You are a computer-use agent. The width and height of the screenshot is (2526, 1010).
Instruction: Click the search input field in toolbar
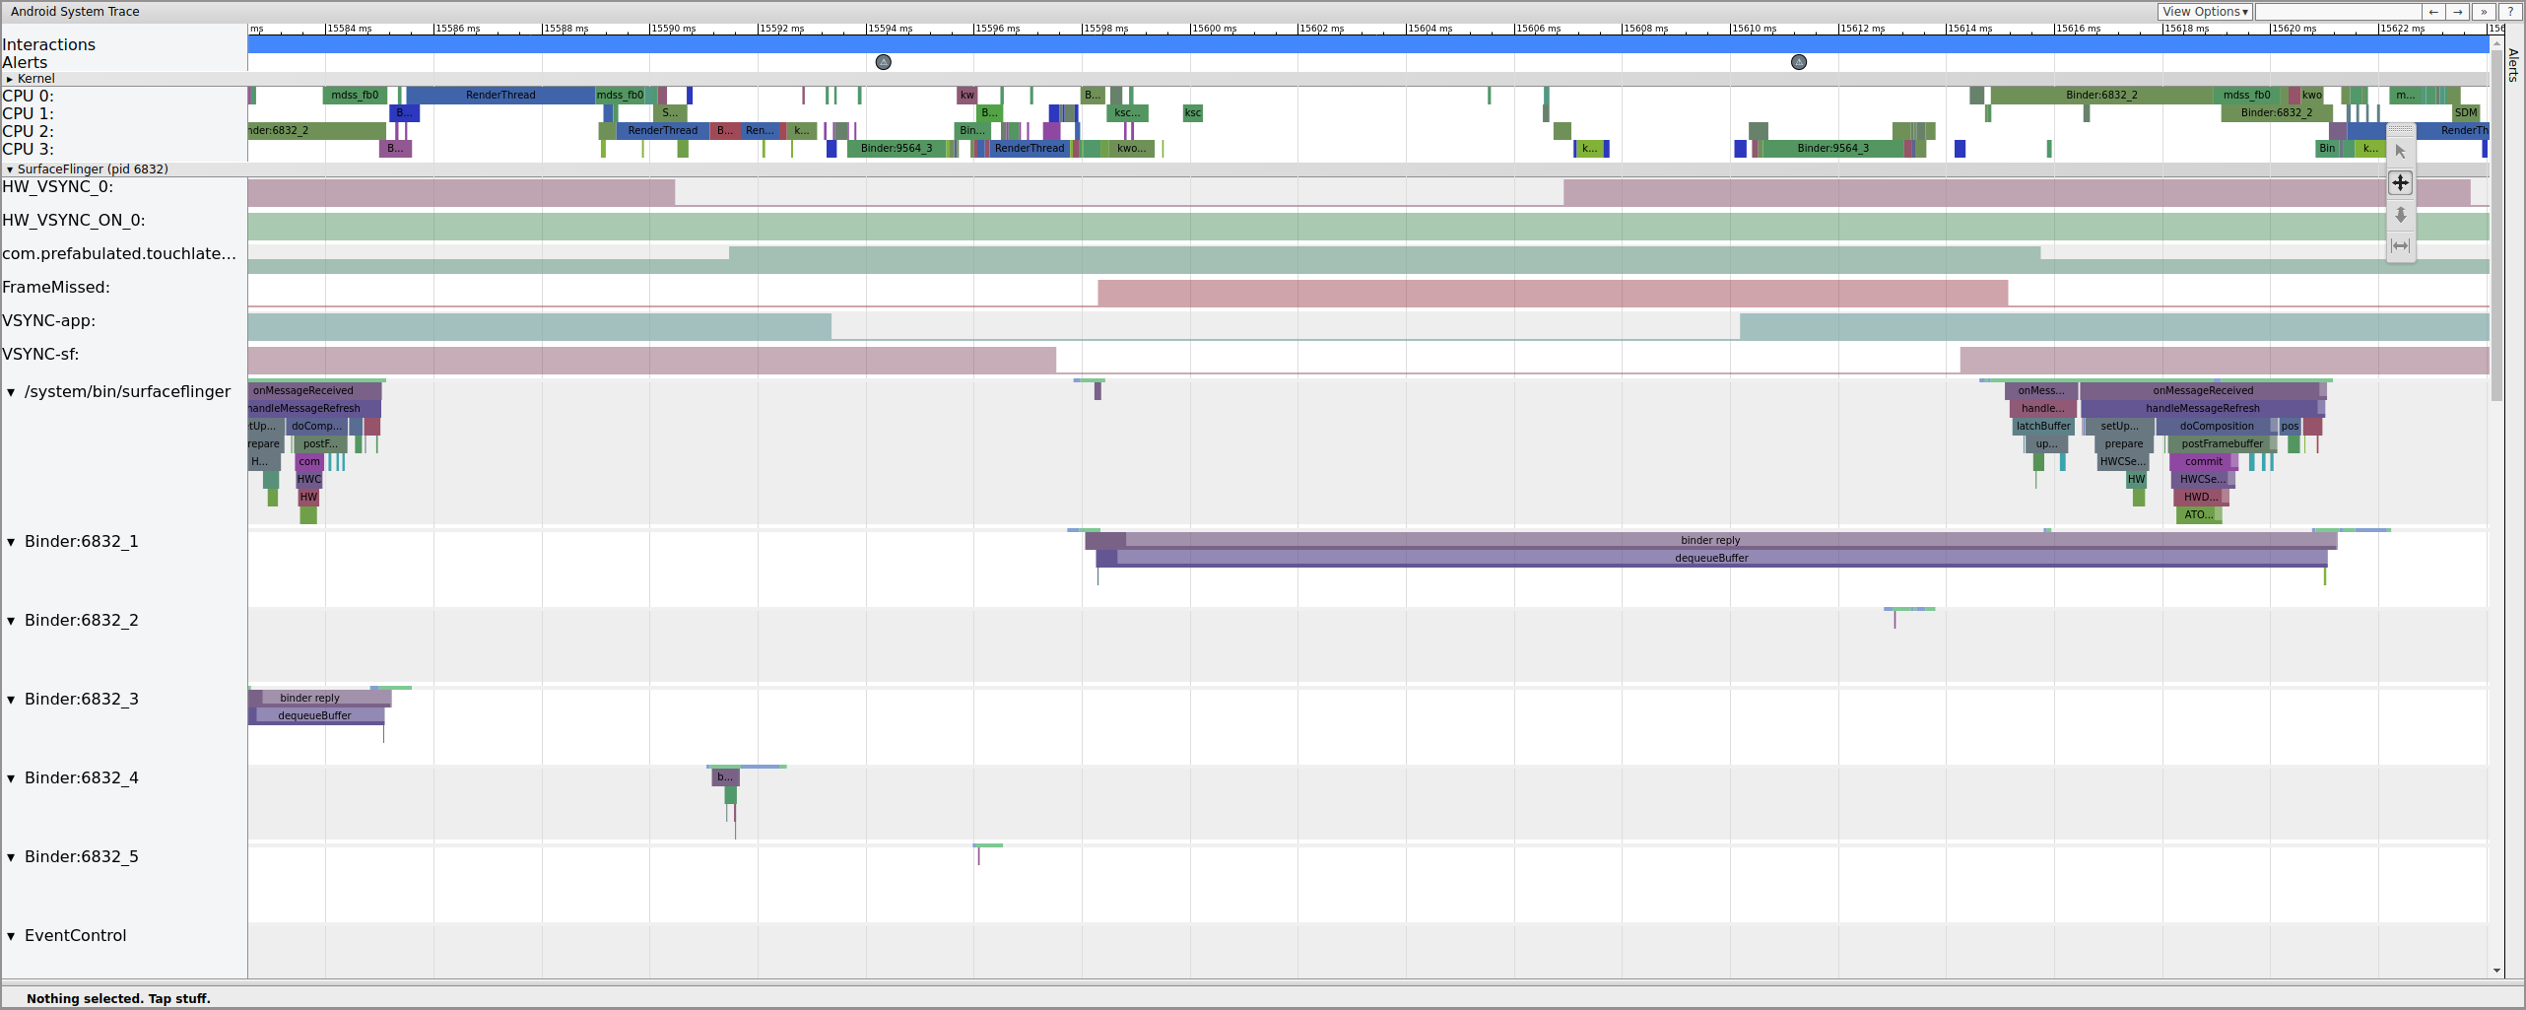2337,12
